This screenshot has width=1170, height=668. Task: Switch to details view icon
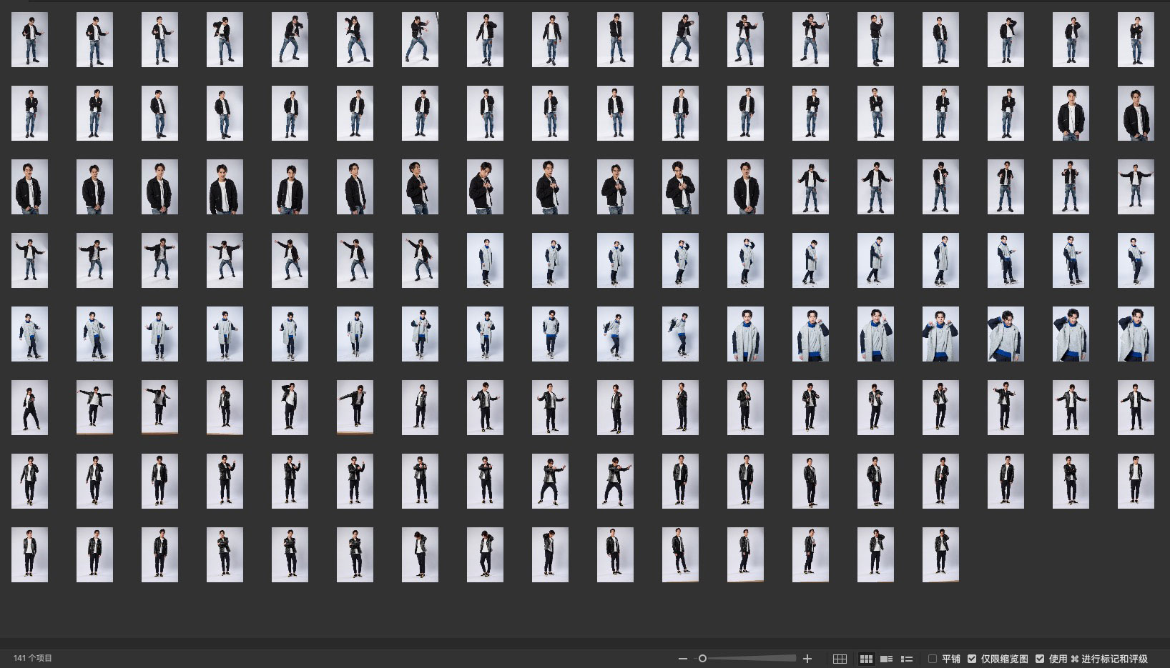pos(886,659)
